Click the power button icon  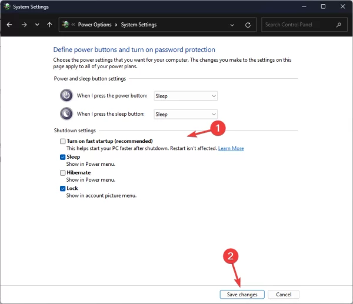[66, 95]
